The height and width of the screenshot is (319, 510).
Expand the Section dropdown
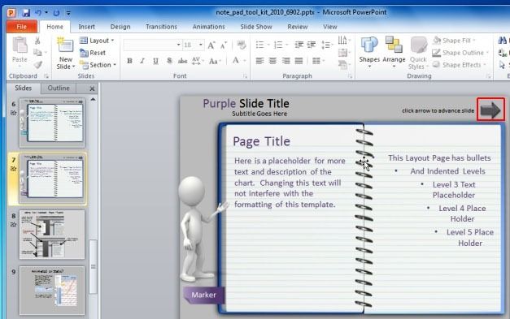point(98,65)
